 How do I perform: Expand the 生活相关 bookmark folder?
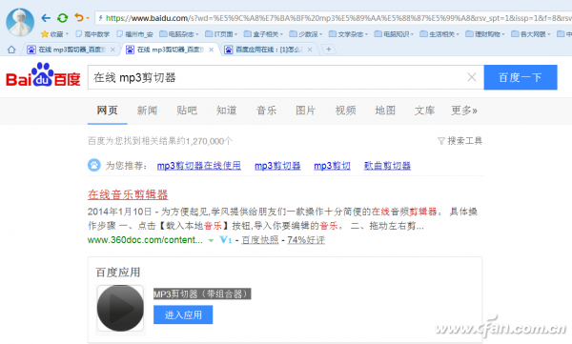coord(439,34)
